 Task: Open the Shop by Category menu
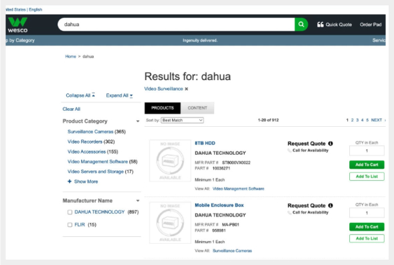(20, 40)
